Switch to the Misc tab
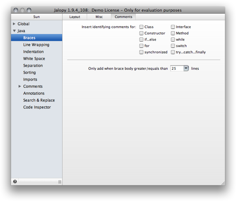Viewport: 236px width, 201px height. pos(99,17)
